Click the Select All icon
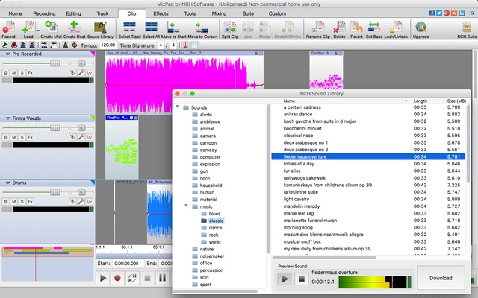 151,30
